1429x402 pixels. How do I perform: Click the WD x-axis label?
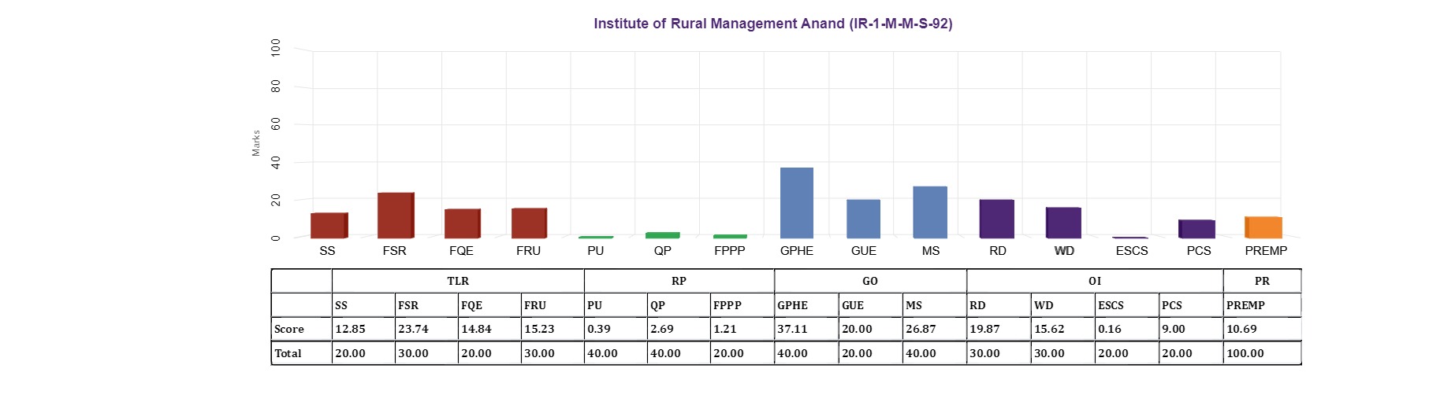[1064, 251]
